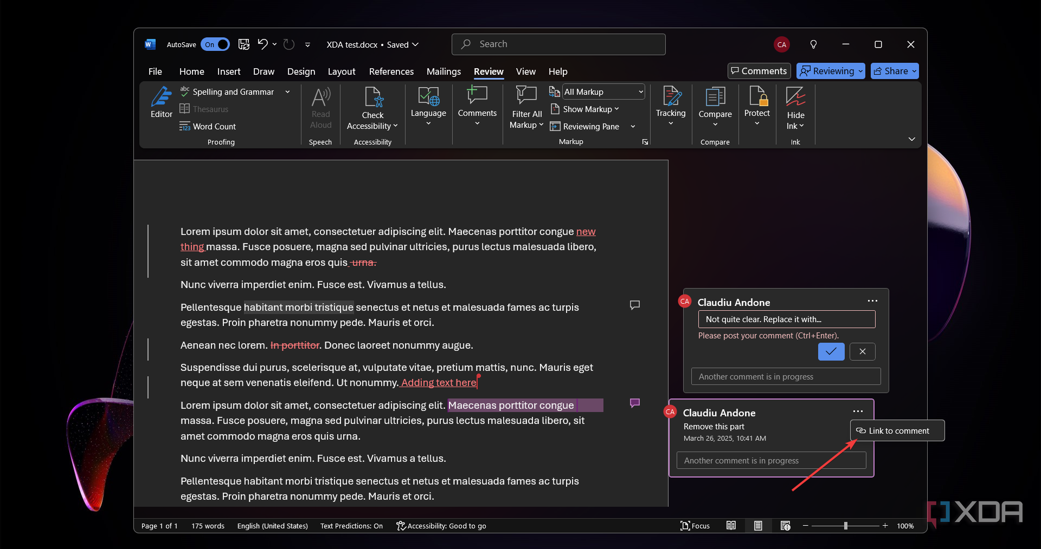
Task: Open the Focus mode
Action: coord(695,526)
